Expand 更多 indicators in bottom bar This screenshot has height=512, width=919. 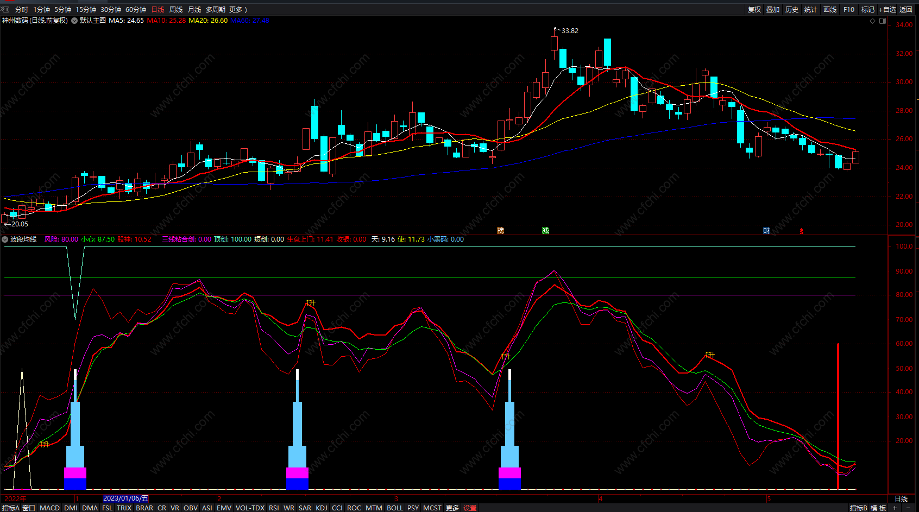tap(452, 508)
